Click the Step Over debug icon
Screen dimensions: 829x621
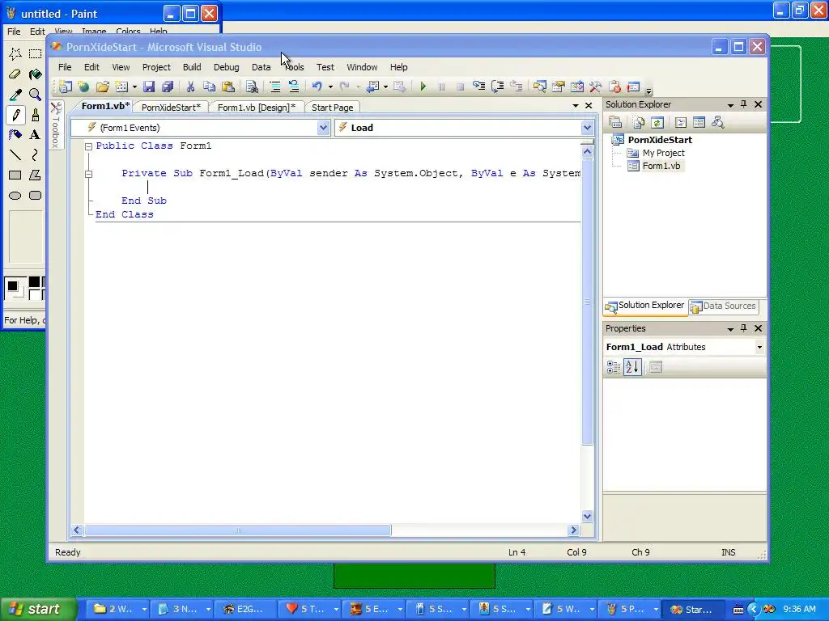[498, 87]
